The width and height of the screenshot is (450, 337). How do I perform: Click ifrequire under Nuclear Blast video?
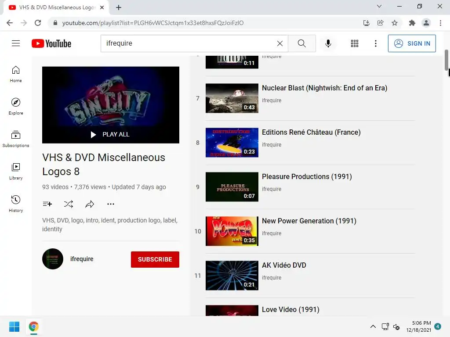[272, 100]
